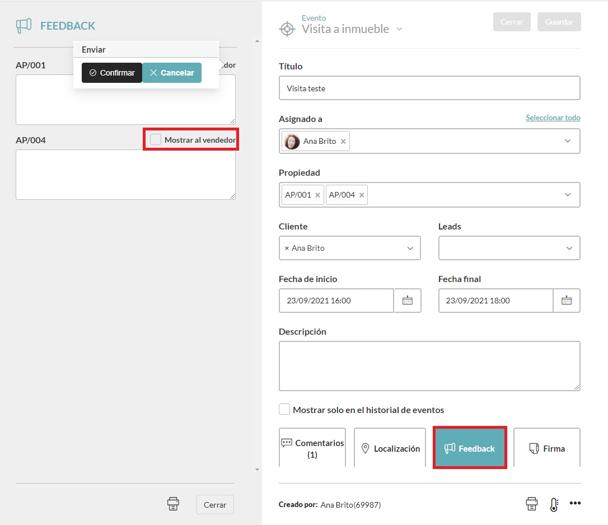This screenshot has width=608, height=525.
Task: Click into the Descripción text area
Action: [x=429, y=365]
